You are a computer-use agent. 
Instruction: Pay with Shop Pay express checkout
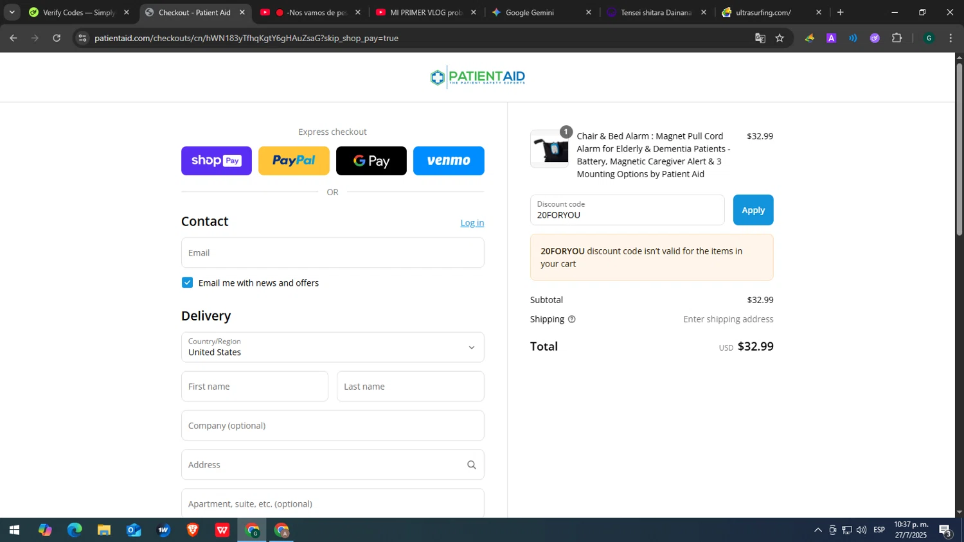(x=217, y=161)
